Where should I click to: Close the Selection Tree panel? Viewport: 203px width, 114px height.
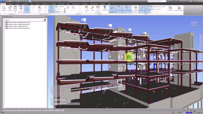pos(46,17)
